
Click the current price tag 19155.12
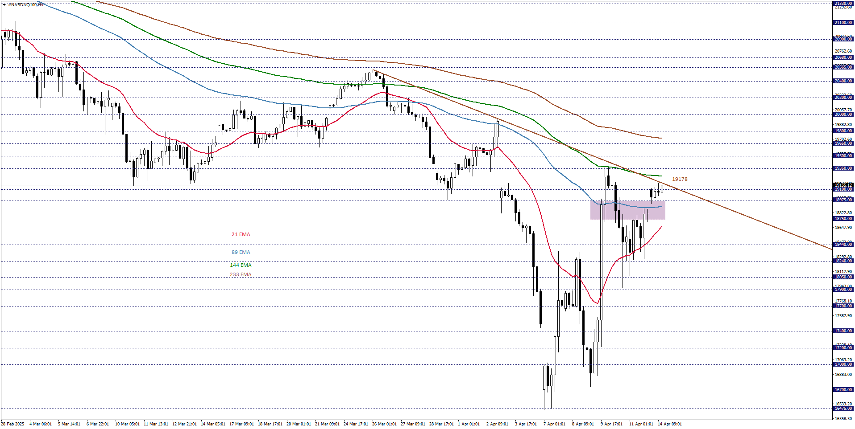(843, 185)
